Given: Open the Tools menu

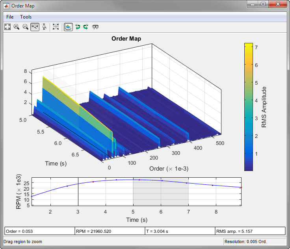Looking at the screenshot, I should click(26, 17).
